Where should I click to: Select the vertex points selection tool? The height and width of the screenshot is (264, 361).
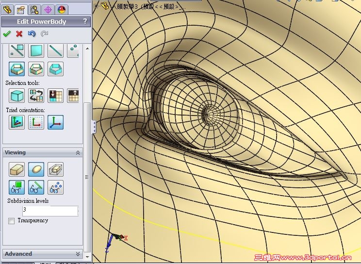[73, 50]
